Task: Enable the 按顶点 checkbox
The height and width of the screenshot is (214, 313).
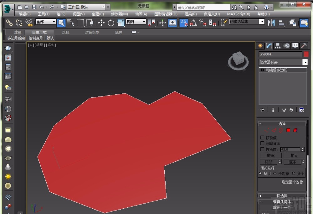Action: (x=262, y=138)
